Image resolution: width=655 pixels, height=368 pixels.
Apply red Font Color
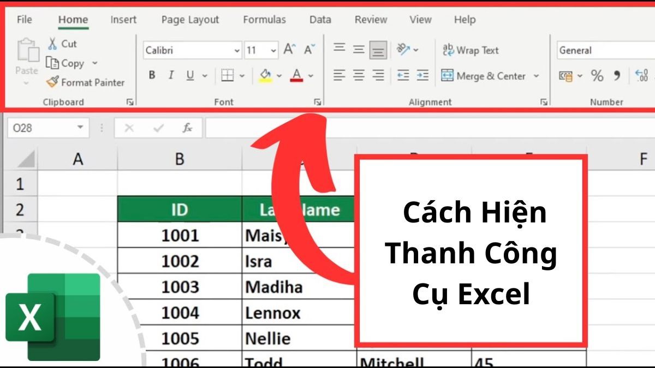[296, 76]
